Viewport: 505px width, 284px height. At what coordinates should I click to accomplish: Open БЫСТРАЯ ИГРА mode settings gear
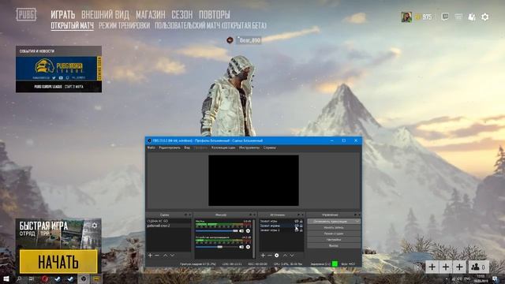(95, 226)
